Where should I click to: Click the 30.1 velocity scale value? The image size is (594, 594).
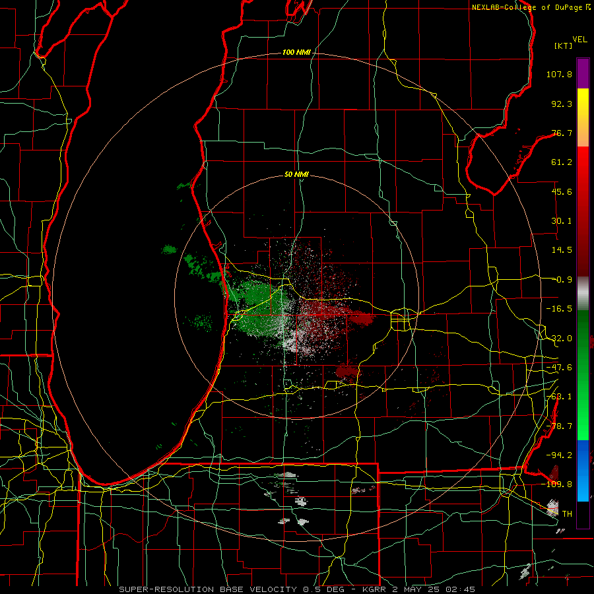click(562, 221)
